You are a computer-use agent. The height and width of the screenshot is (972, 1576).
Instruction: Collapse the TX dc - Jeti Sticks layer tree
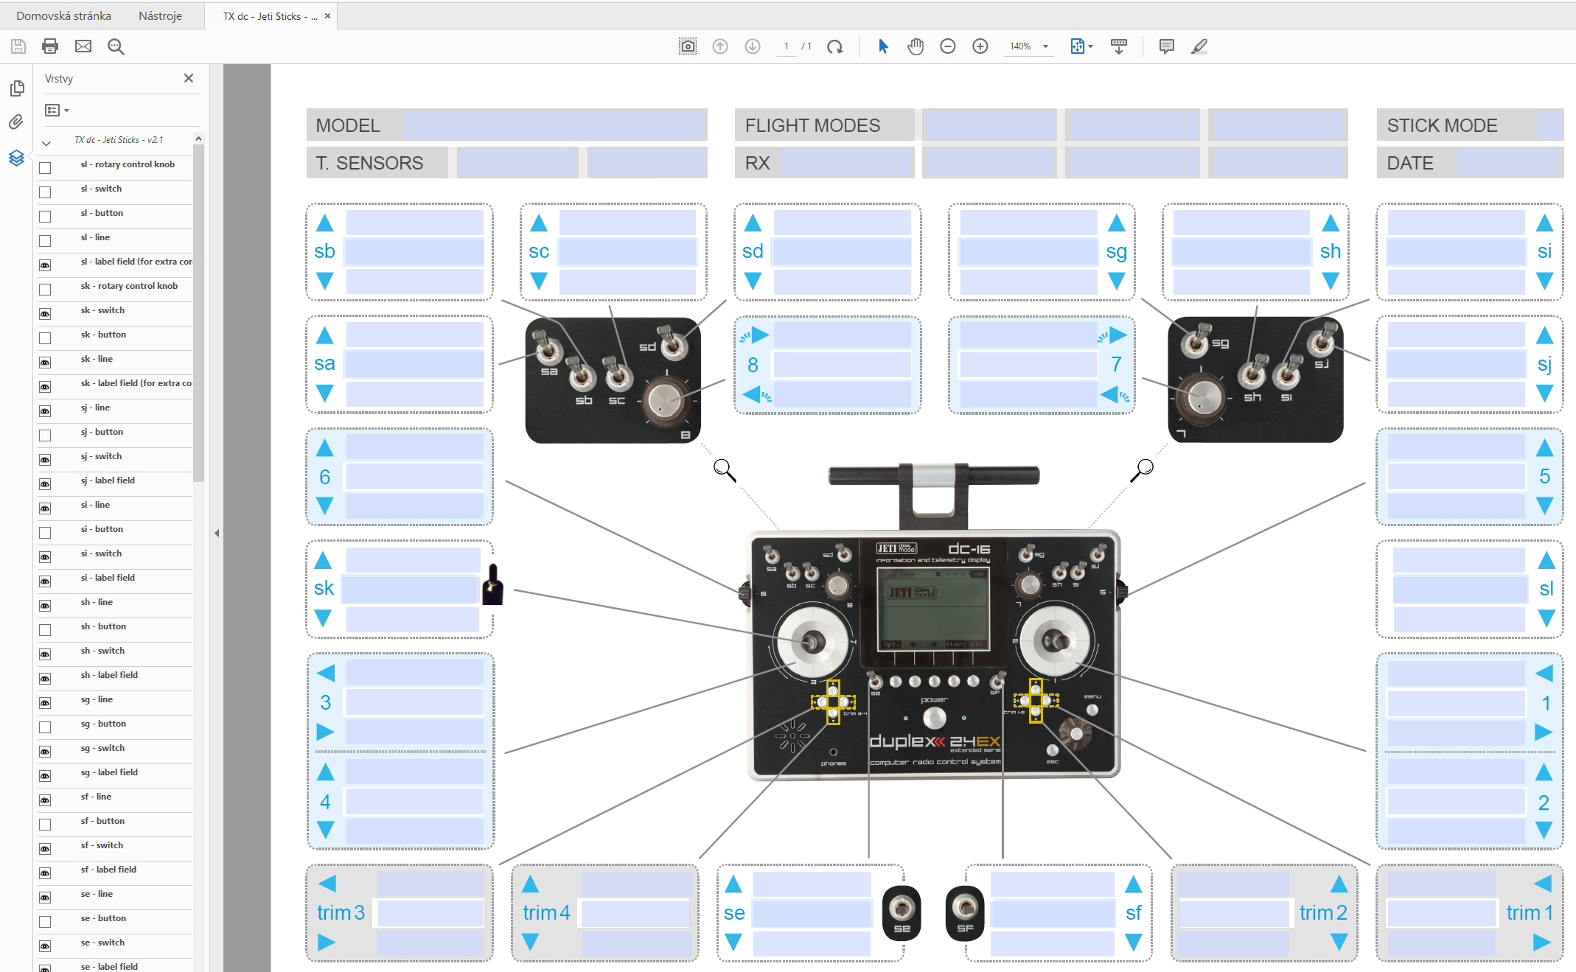click(46, 144)
